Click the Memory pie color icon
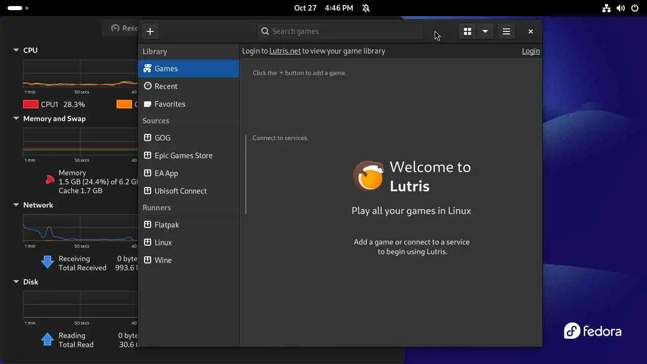The image size is (647, 364). (50, 179)
